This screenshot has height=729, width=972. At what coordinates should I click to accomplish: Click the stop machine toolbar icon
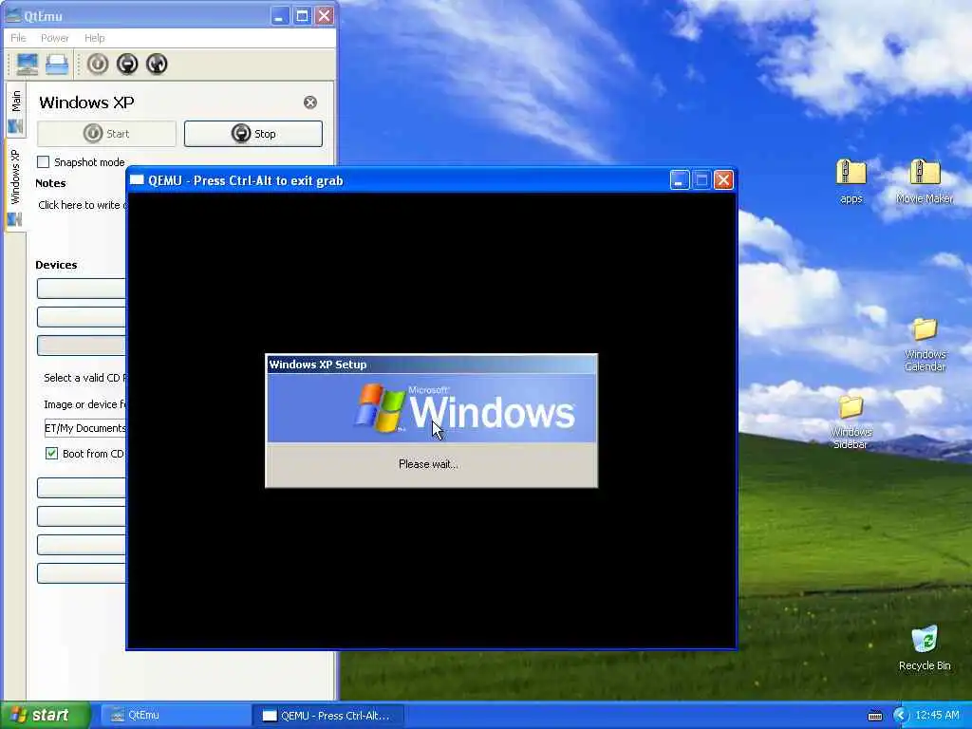(127, 64)
